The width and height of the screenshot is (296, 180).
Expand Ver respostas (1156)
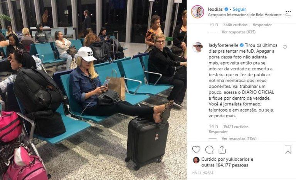coord(239,138)
